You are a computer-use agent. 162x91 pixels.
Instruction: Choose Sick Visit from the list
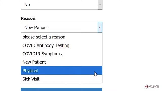[62, 79]
